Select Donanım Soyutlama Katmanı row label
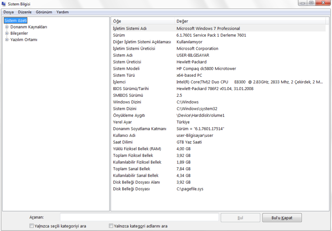 139,129
